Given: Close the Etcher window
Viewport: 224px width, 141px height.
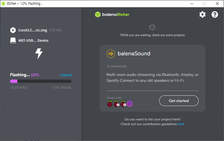Looking at the screenshot, I should [217, 4].
